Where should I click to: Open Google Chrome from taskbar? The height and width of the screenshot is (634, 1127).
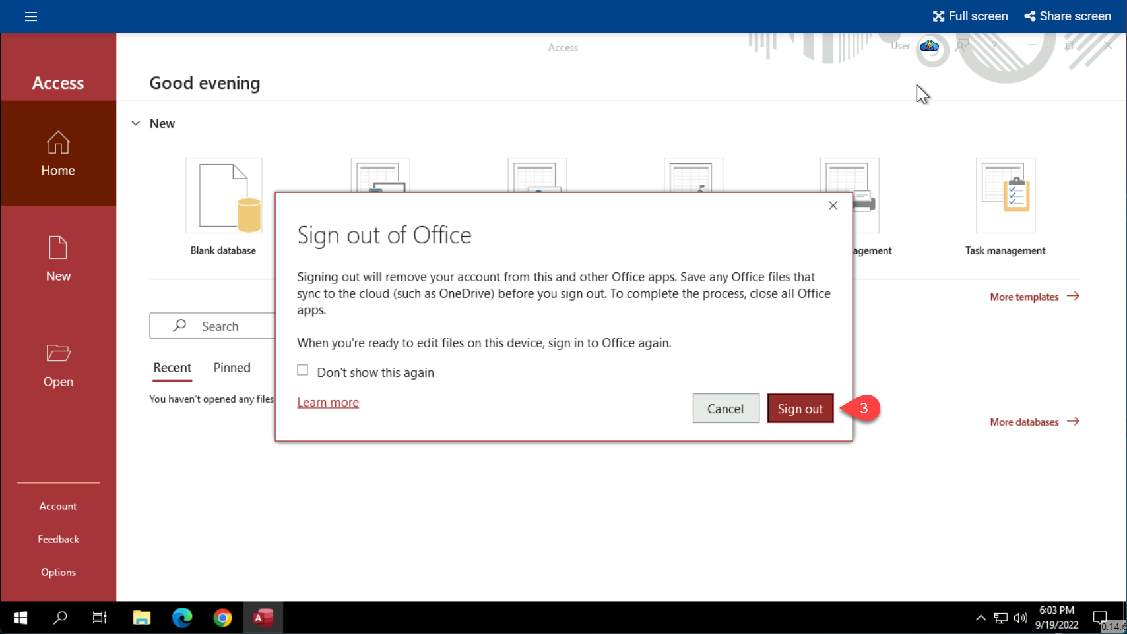(x=223, y=618)
